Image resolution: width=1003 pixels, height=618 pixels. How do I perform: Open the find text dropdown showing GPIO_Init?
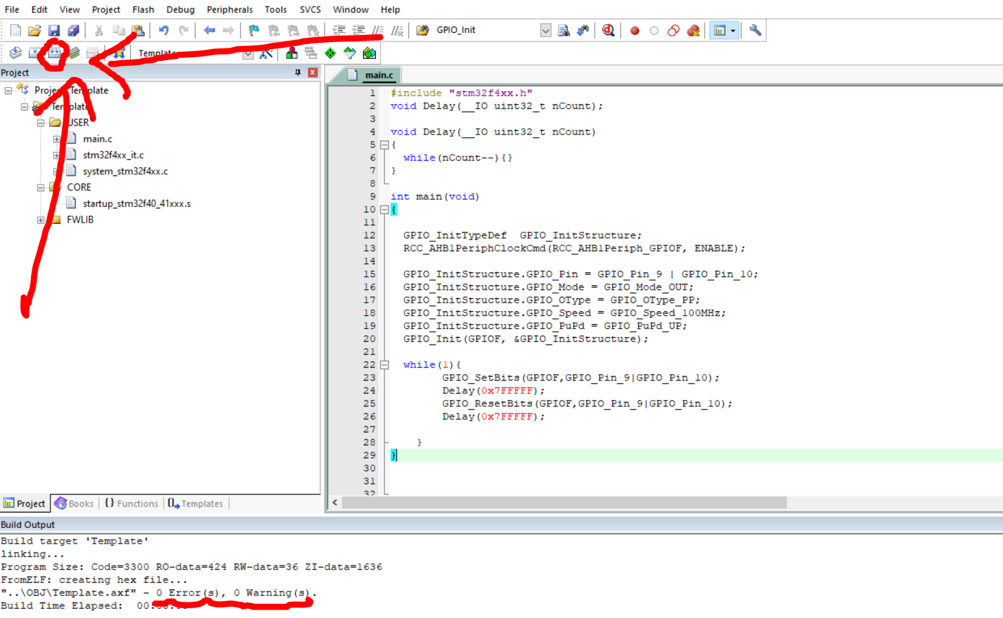pyautogui.click(x=546, y=30)
